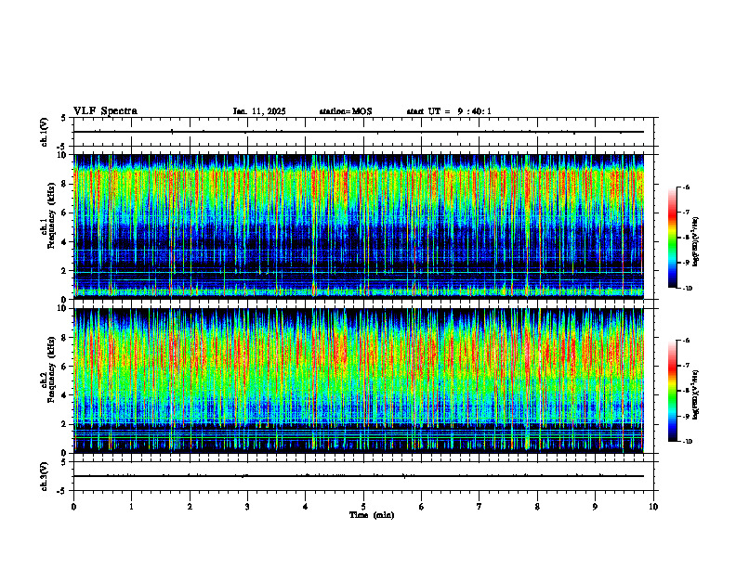The width and height of the screenshot is (736, 568).
Task: Click the ch.2 spectrogram plot
Action: [x=359, y=381]
